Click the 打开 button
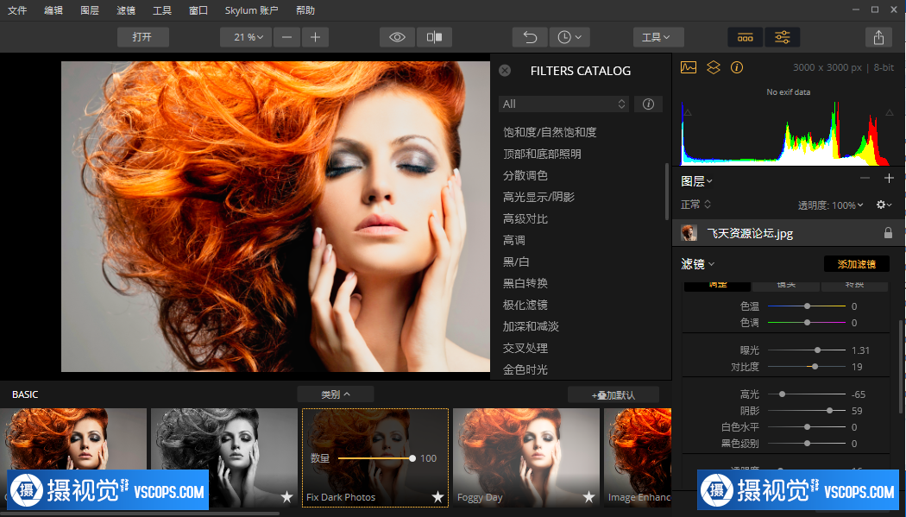This screenshot has height=517, width=906. (142, 37)
